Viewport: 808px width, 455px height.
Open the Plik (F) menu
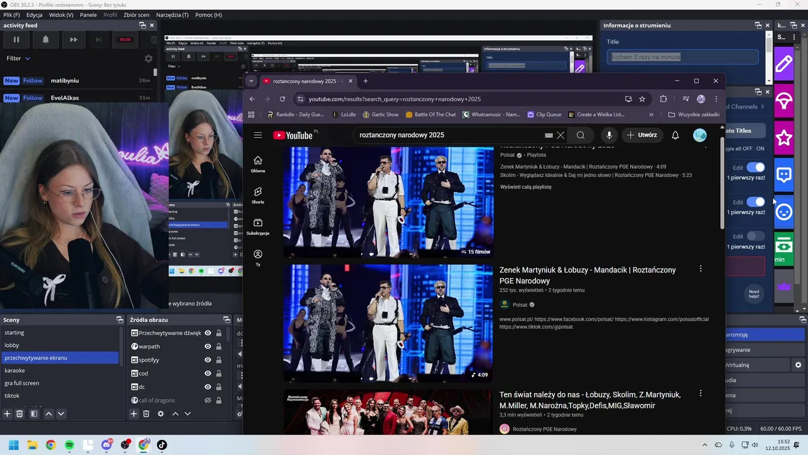11,15
